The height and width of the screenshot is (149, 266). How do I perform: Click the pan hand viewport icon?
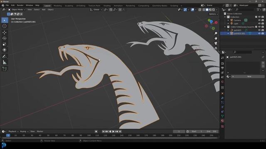point(216,38)
